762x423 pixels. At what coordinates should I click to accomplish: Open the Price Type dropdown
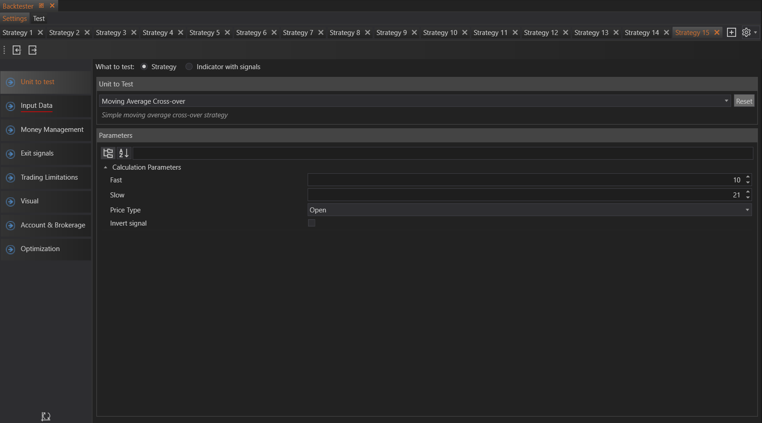pyautogui.click(x=747, y=210)
